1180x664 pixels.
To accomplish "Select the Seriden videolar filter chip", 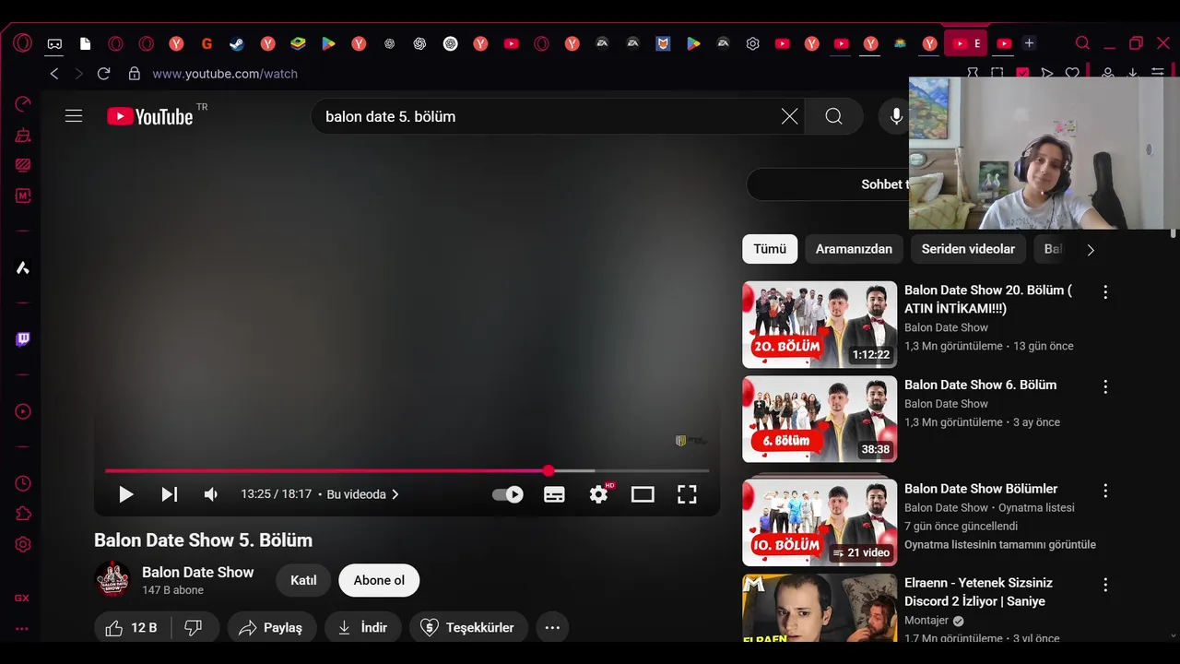I will click(968, 249).
